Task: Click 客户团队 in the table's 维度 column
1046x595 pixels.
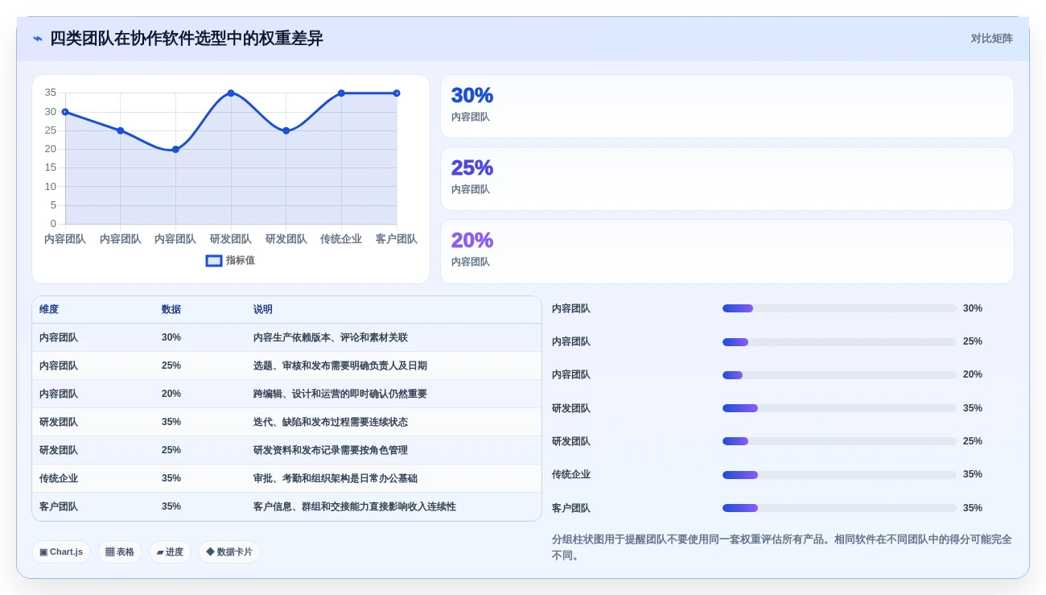Action: 59,506
